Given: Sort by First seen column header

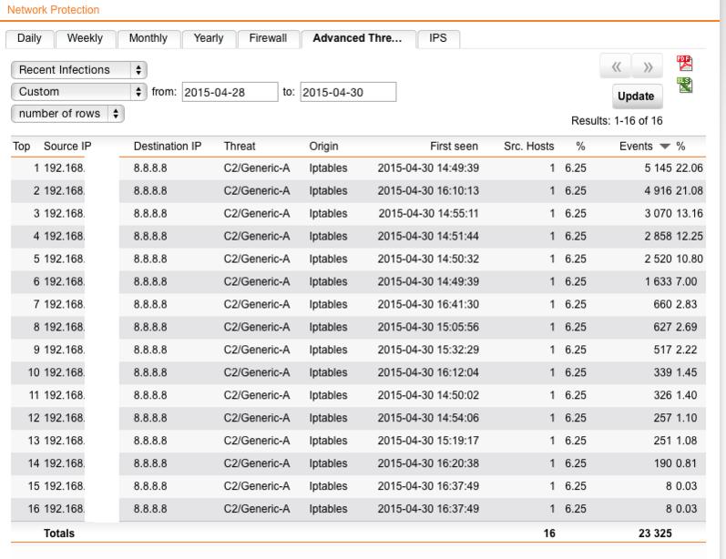Looking at the screenshot, I should (455, 147).
